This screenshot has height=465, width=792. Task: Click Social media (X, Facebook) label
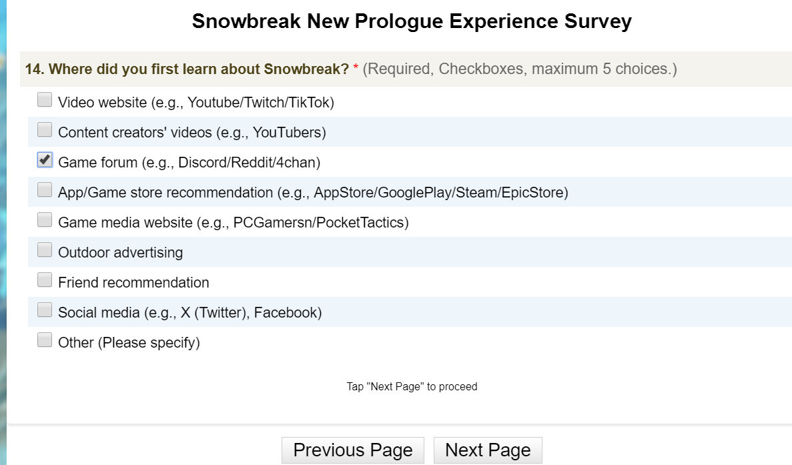tap(190, 312)
